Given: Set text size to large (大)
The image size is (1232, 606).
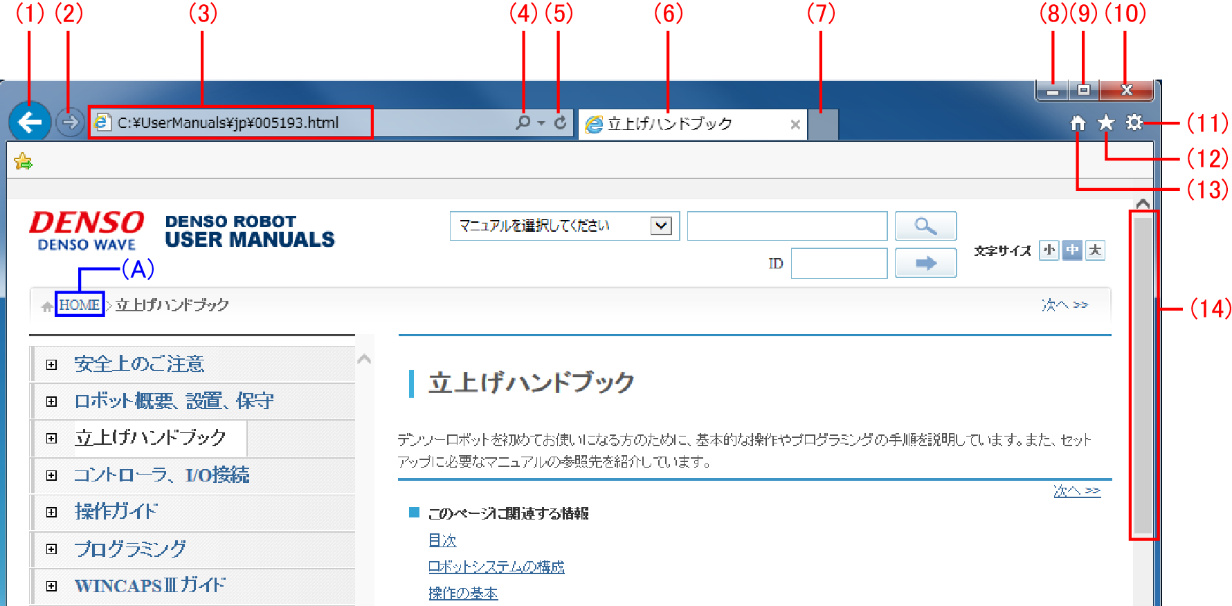Looking at the screenshot, I should (1095, 250).
